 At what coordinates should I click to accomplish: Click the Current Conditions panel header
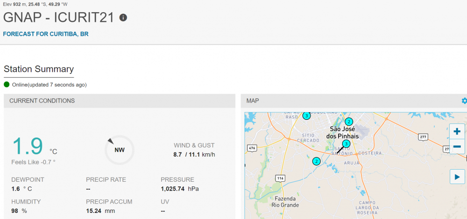click(42, 101)
